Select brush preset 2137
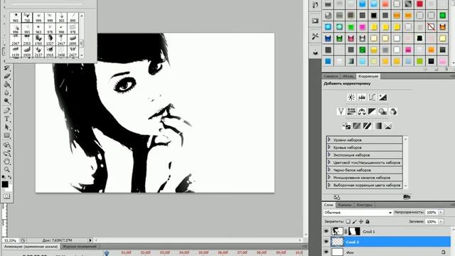This screenshot has width=455, height=256. [38, 51]
